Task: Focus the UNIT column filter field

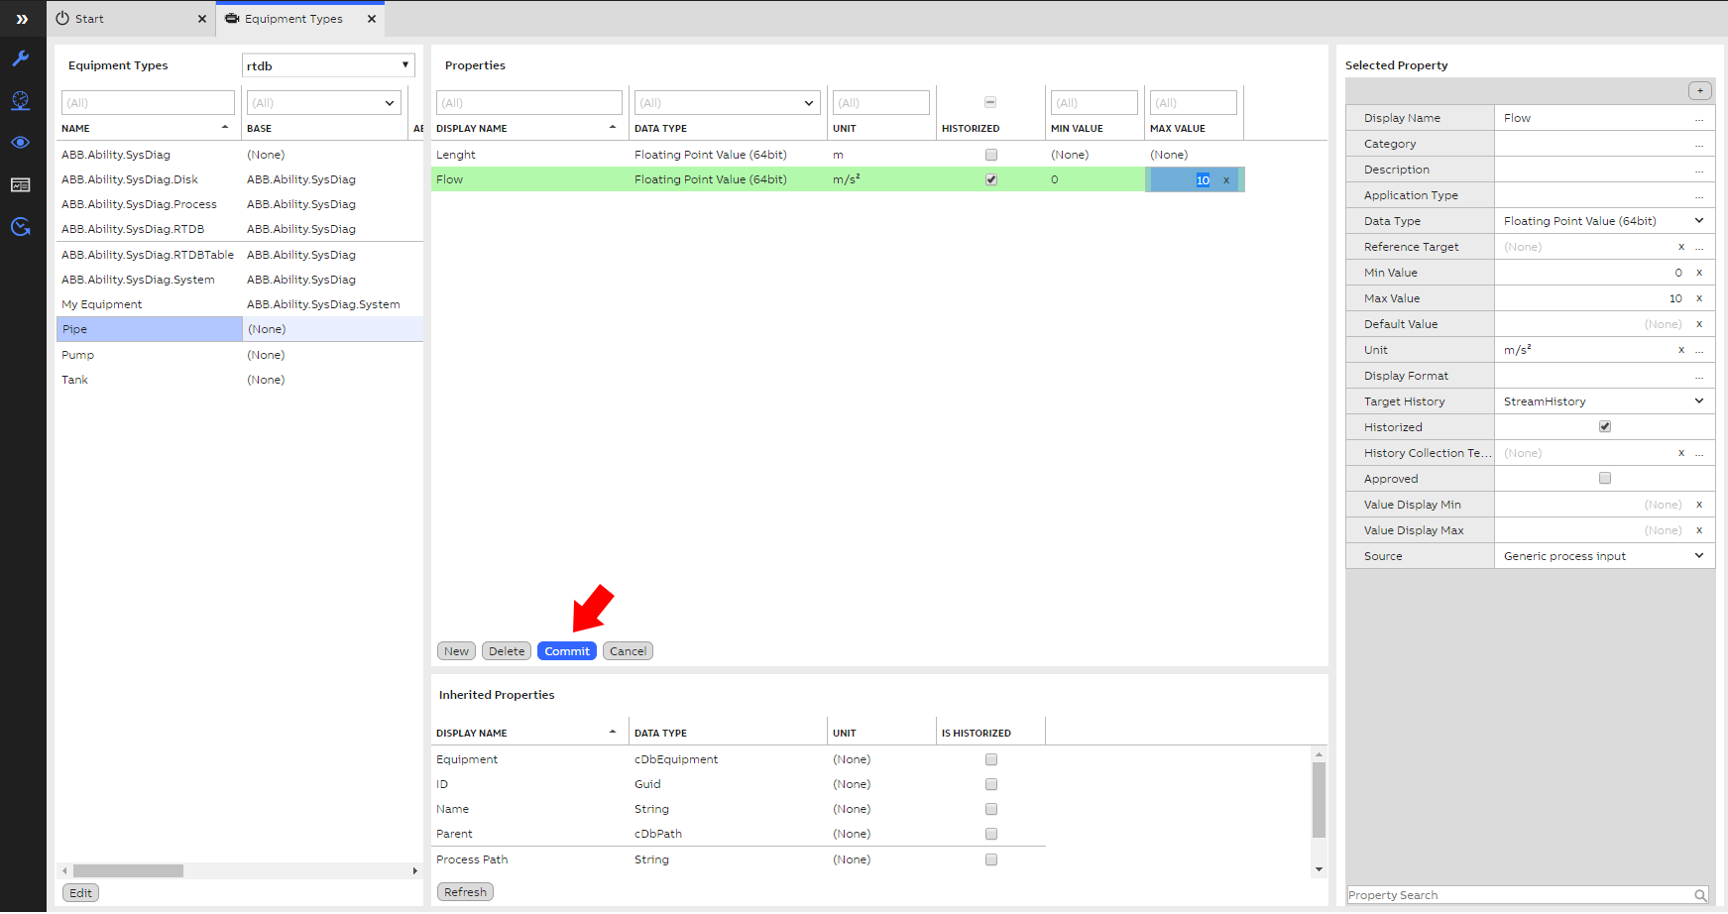Action: (x=881, y=103)
